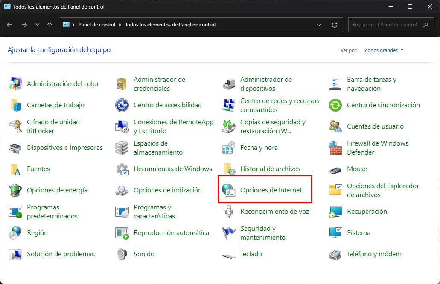This screenshot has height=284, width=440.
Task: Click the Carpetas de trabajo folder icon
Action: [x=15, y=105]
